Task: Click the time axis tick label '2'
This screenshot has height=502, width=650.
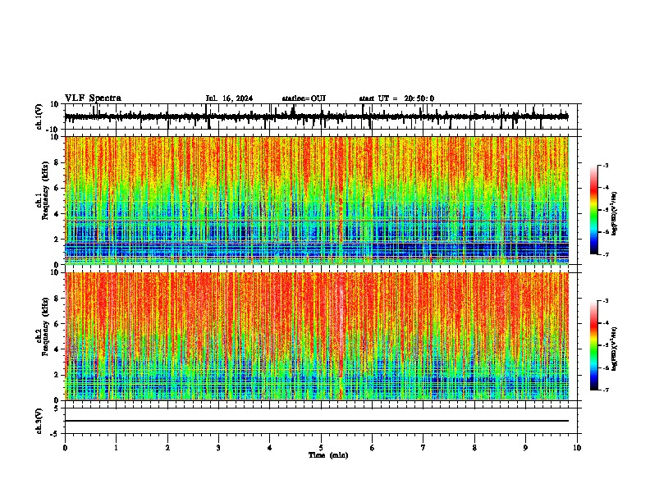Action: point(167,448)
